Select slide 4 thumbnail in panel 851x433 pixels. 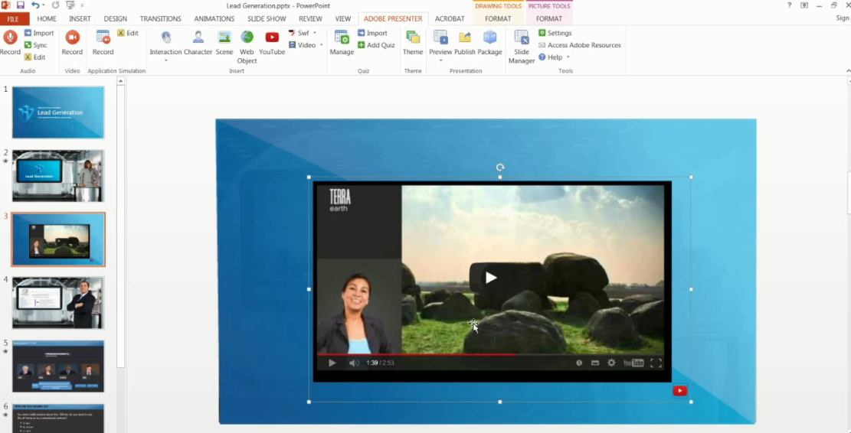58,302
